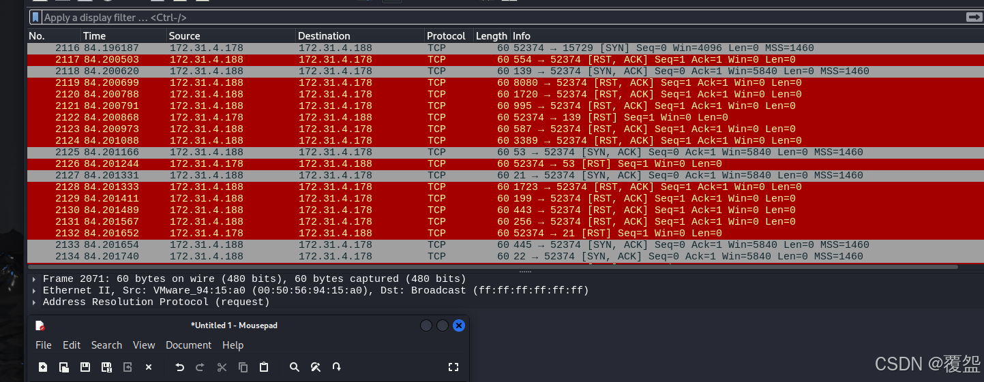
Task: Click the Save As icon in Mousepad
Action: (x=106, y=367)
